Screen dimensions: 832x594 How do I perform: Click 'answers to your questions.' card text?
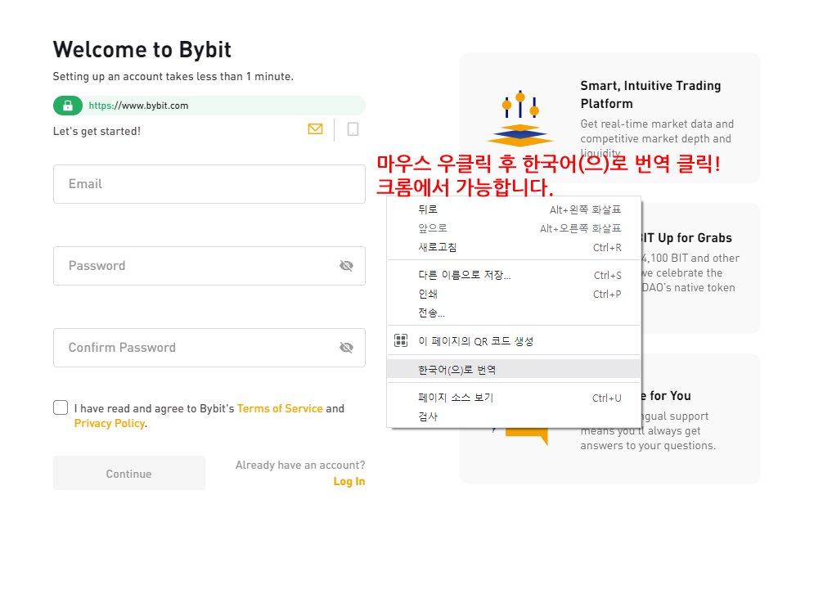click(x=648, y=445)
